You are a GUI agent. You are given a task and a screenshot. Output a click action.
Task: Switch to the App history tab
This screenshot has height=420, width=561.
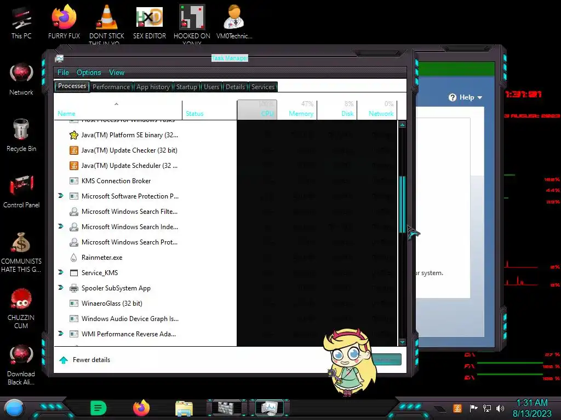(153, 87)
